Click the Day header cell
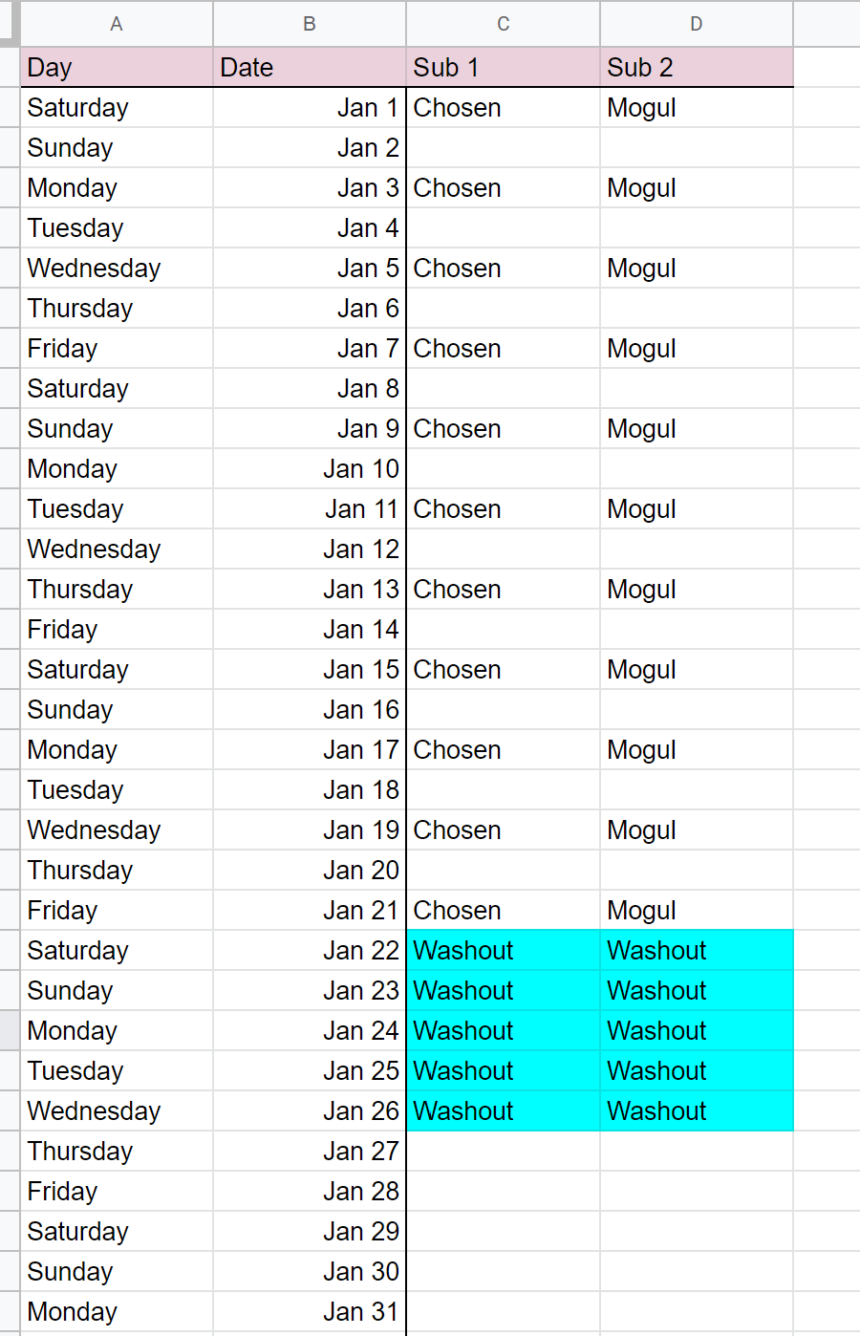Viewport: 860px width, 1336px height. (x=117, y=67)
